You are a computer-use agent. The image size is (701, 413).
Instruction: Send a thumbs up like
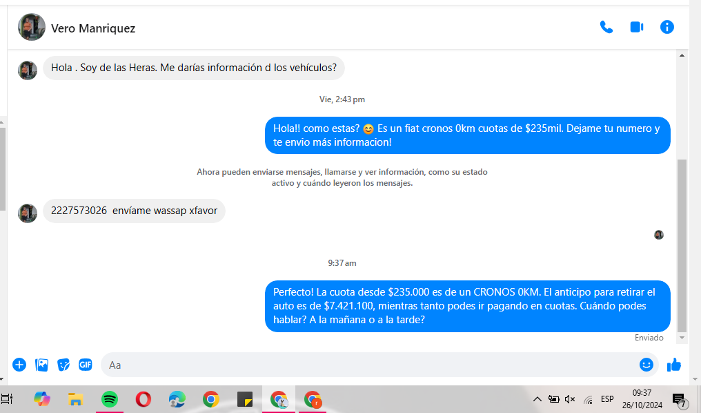pyautogui.click(x=673, y=365)
